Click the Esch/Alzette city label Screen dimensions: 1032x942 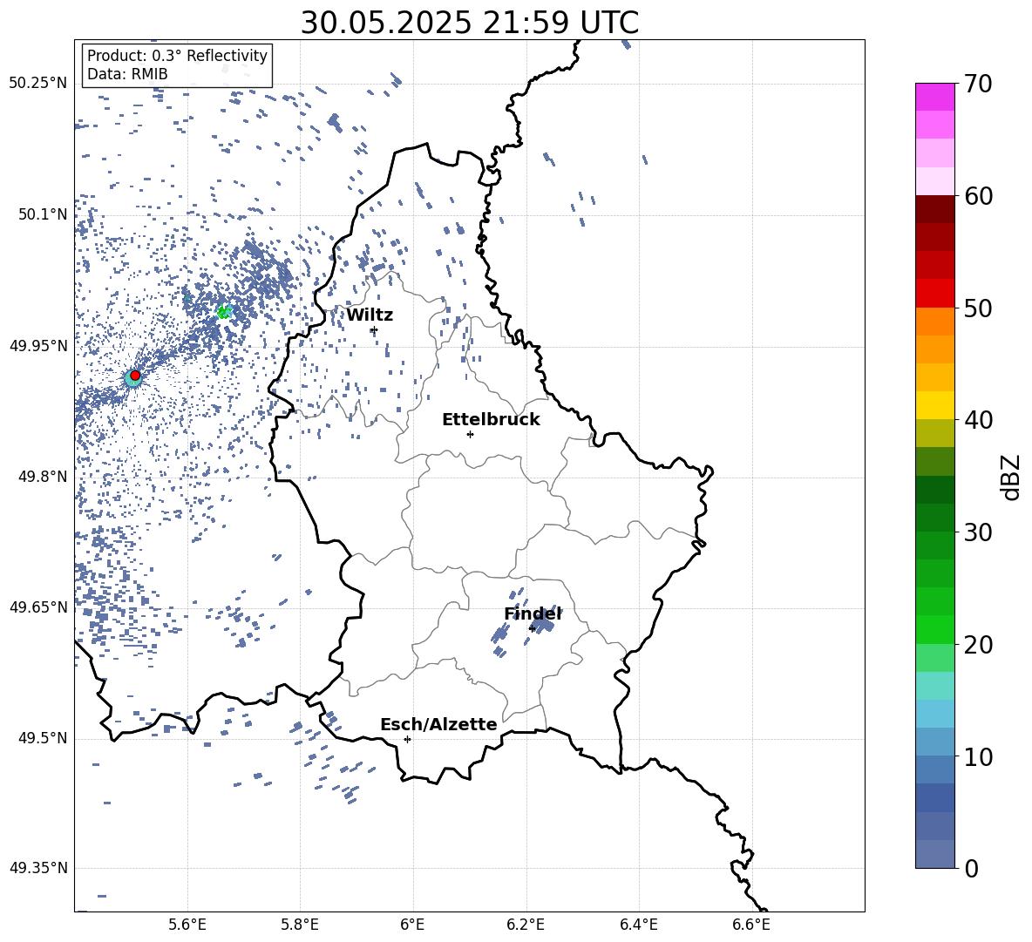point(438,725)
